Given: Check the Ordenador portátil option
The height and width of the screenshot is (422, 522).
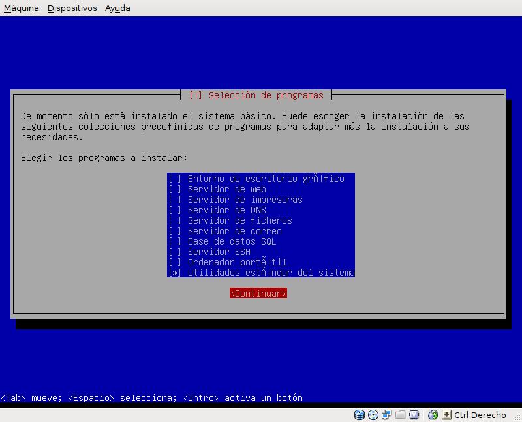Looking at the screenshot, I should [260, 262].
